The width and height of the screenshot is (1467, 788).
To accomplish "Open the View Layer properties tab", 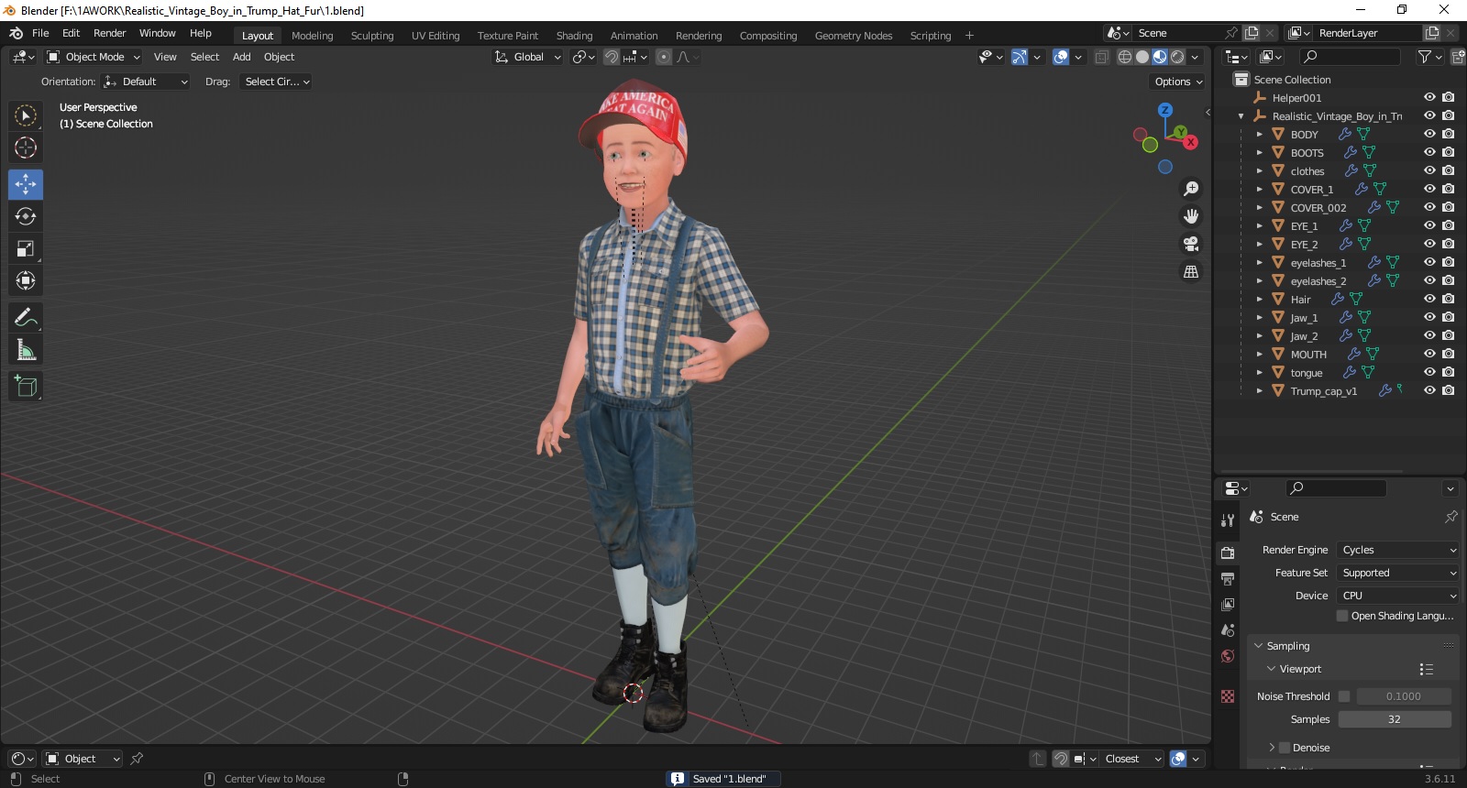I will click(x=1228, y=605).
